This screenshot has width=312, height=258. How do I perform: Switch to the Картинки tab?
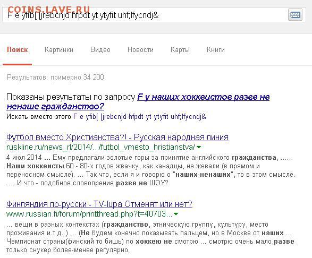59,49
